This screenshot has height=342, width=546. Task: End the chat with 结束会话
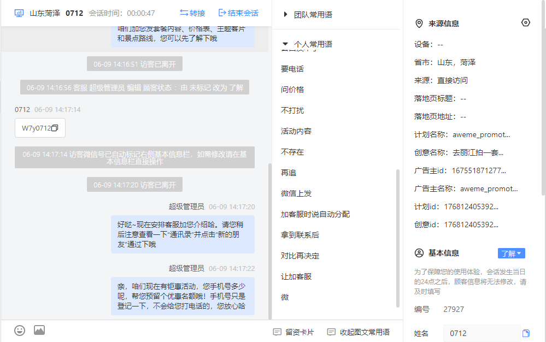pos(238,13)
